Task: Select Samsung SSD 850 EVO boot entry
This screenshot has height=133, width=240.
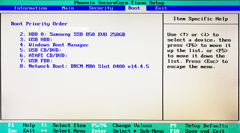Action: (72, 34)
